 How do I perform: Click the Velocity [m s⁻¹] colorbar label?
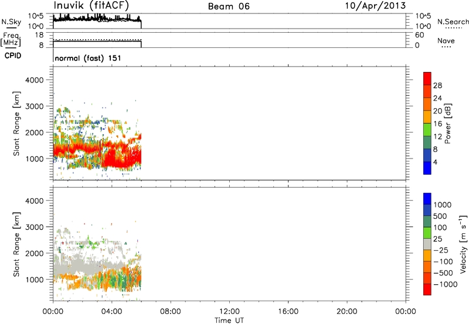coord(463,244)
